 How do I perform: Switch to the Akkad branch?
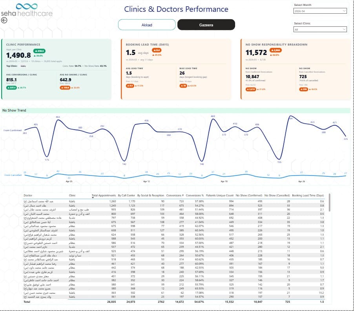pos(147,25)
